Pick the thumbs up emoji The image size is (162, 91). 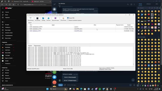coord(149,18)
